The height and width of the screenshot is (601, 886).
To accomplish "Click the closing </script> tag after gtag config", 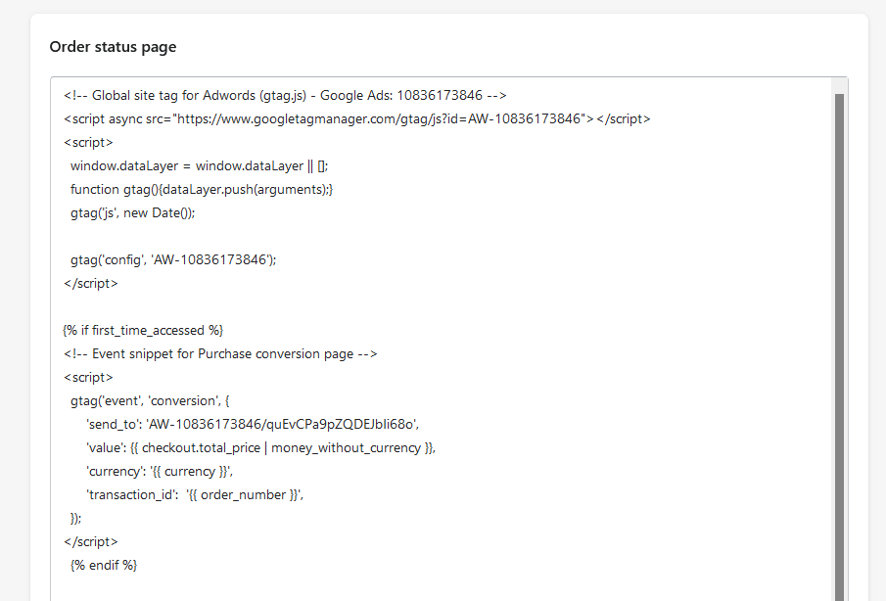I will 91,284.
